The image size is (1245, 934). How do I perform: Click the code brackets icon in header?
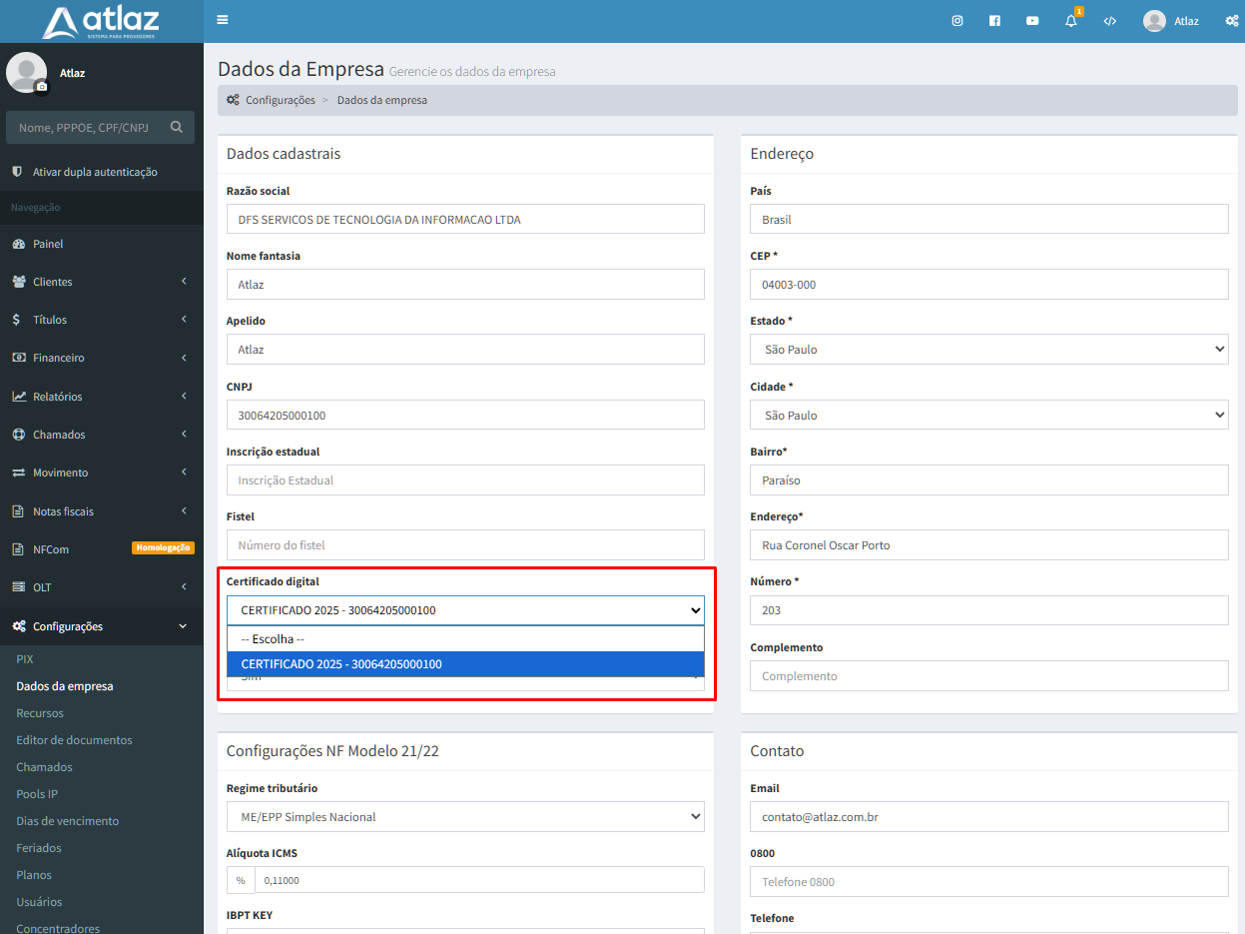[x=1109, y=21]
